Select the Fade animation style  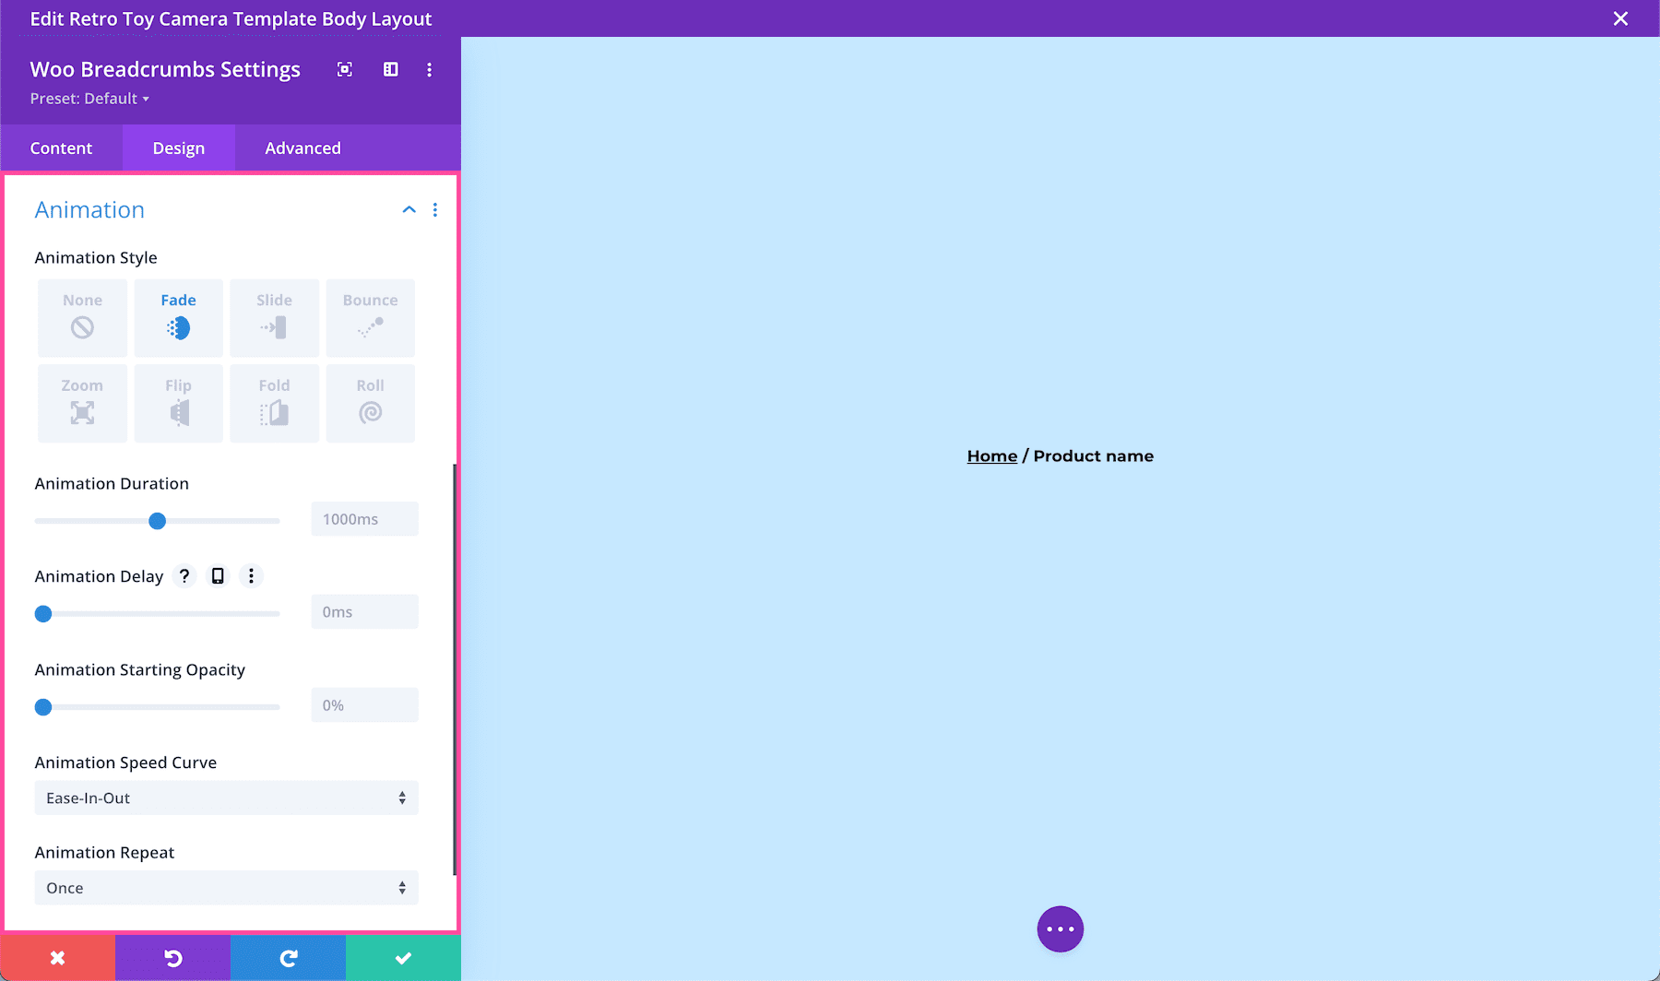tap(178, 317)
